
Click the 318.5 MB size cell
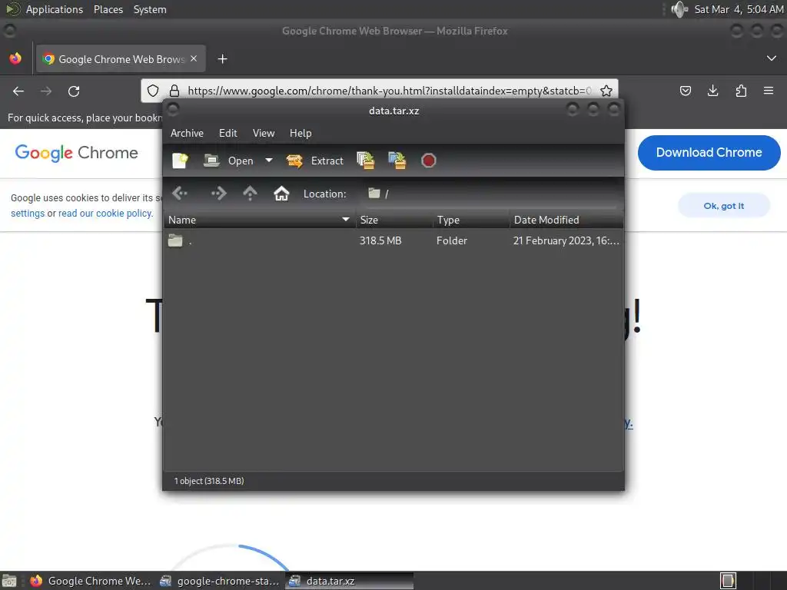[x=380, y=240]
